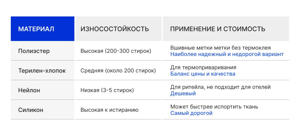
Task: Click 'Может быстрее испортить ткань' text
Action: pos(214,107)
